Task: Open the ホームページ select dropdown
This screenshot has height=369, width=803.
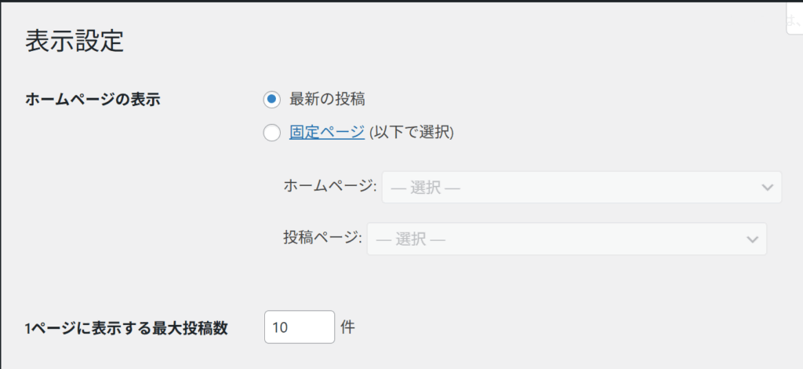Action: 581,188
